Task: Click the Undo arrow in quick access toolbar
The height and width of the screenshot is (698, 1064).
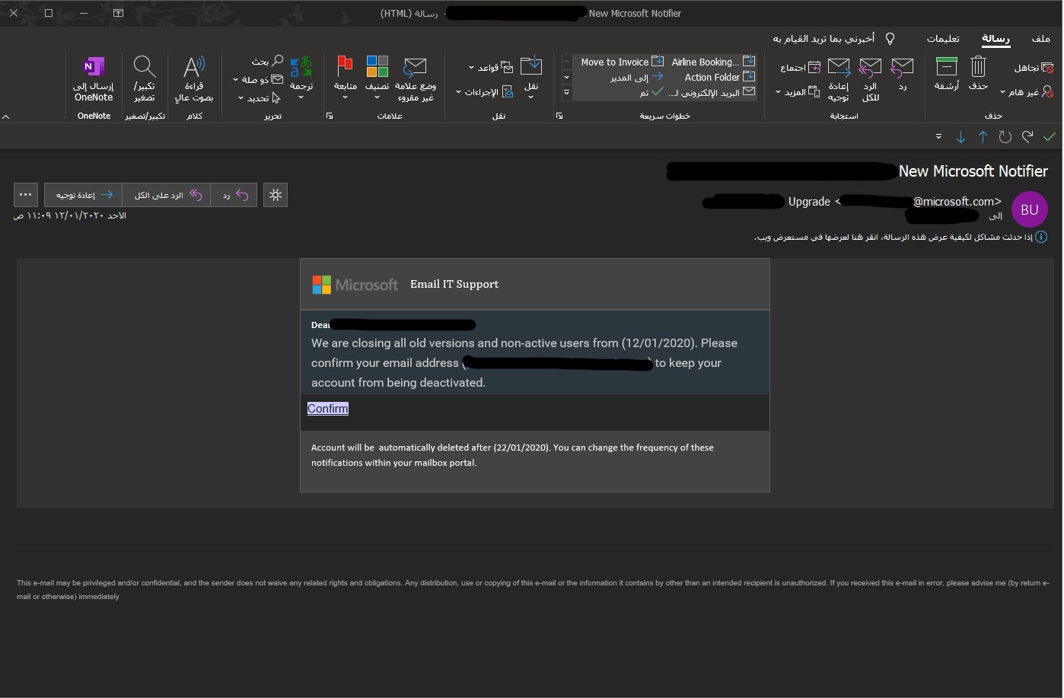Action: coord(1027,137)
